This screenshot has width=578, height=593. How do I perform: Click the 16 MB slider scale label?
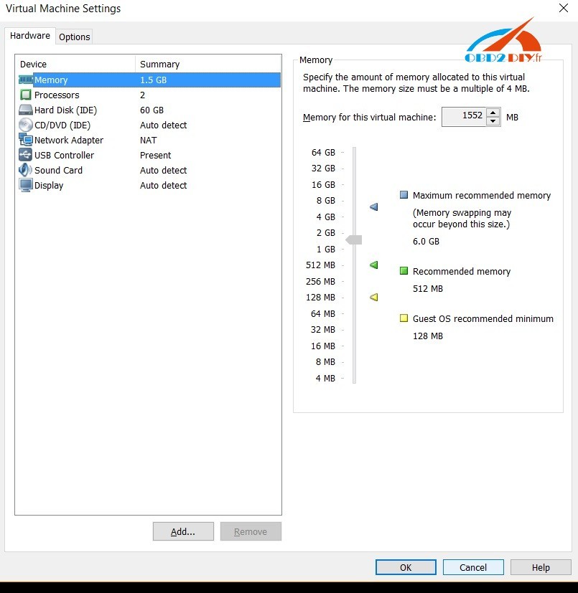click(x=323, y=346)
